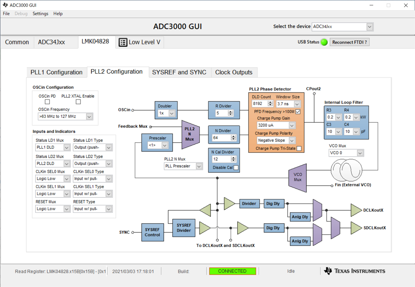
Task: Click the SYSREF Control block
Action: click(x=153, y=232)
